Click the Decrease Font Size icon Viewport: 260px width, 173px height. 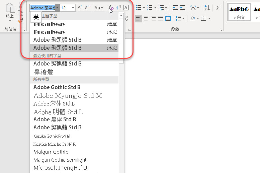coord(87,7)
